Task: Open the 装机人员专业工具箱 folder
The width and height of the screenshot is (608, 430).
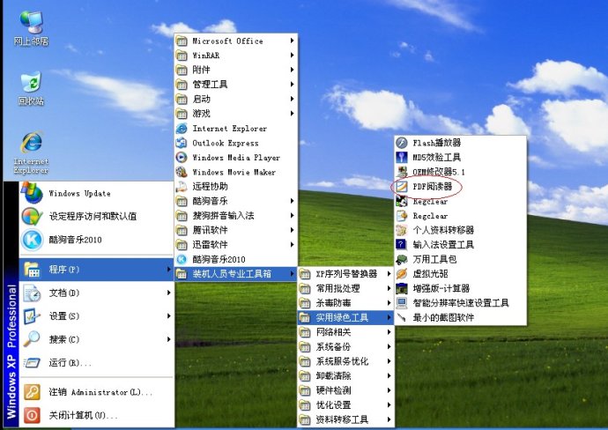Action: pos(236,274)
